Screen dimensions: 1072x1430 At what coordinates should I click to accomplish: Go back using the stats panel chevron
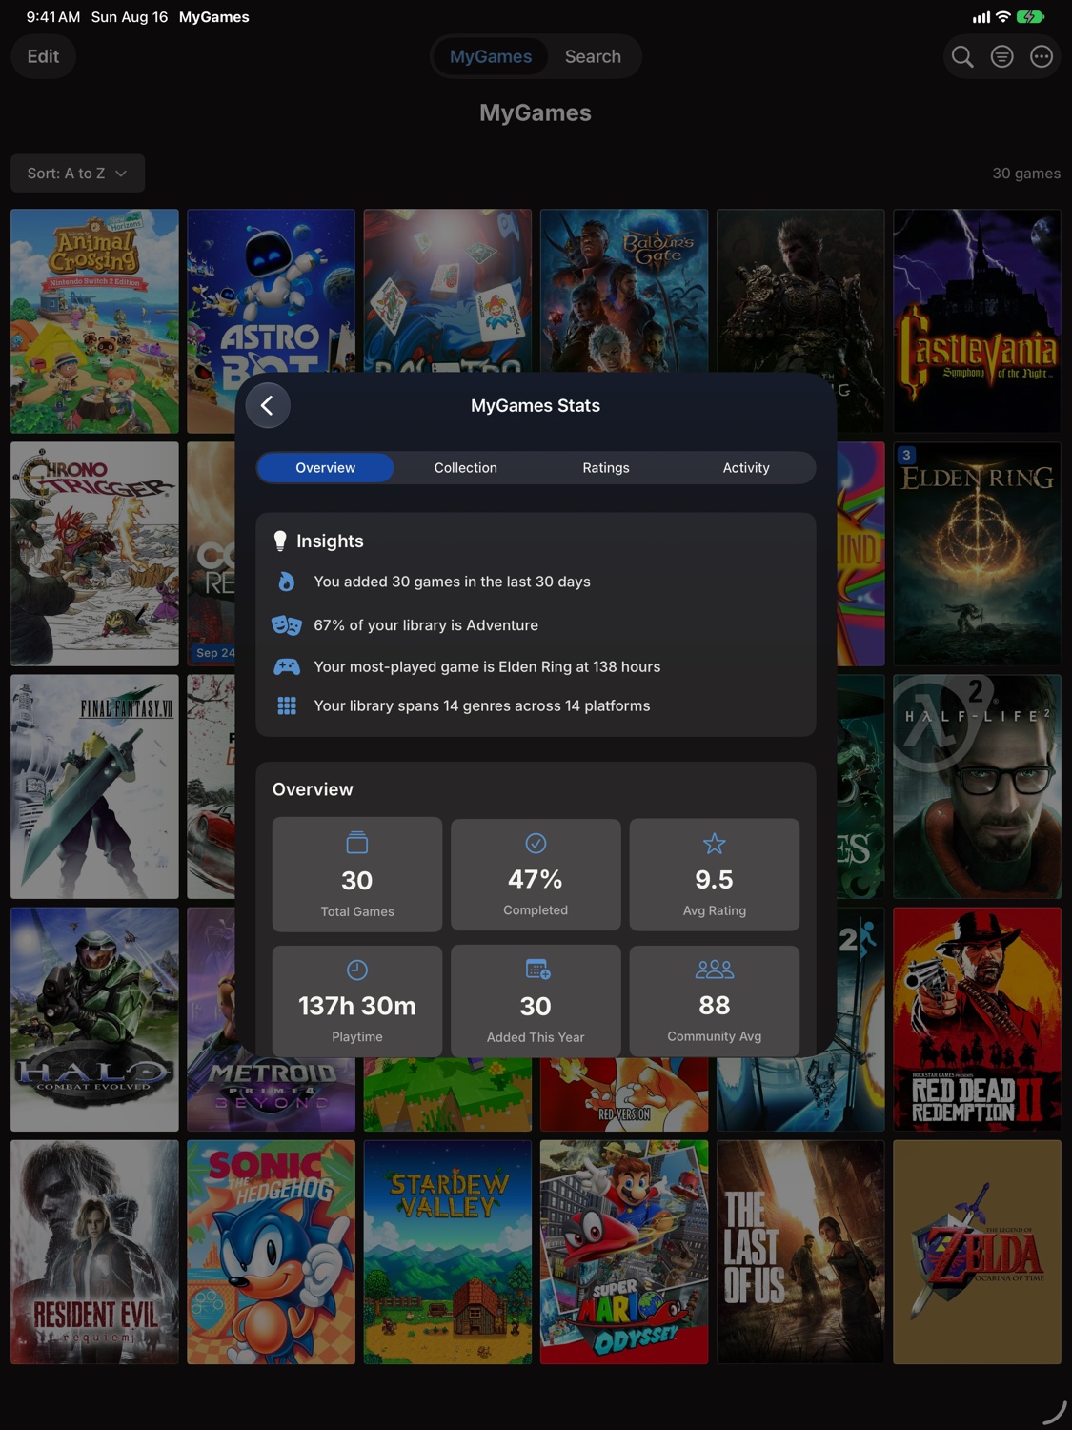pyautogui.click(x=268, y=405)
